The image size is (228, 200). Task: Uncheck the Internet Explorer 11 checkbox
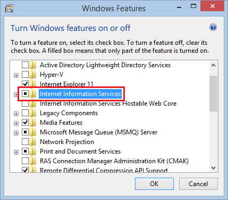pos(25,84)
